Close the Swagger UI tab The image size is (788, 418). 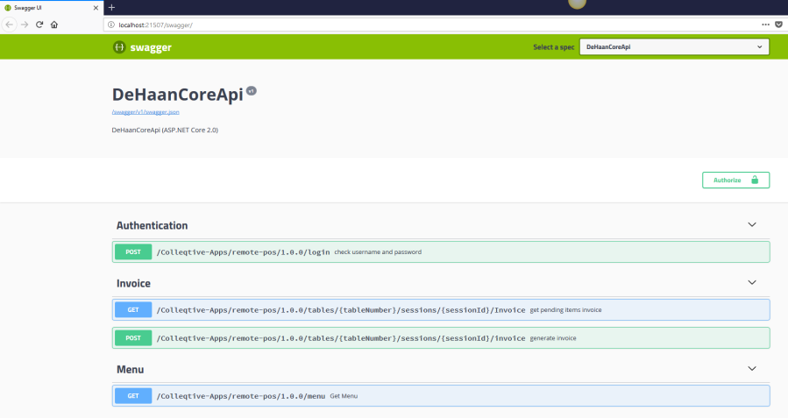point(96,8)
